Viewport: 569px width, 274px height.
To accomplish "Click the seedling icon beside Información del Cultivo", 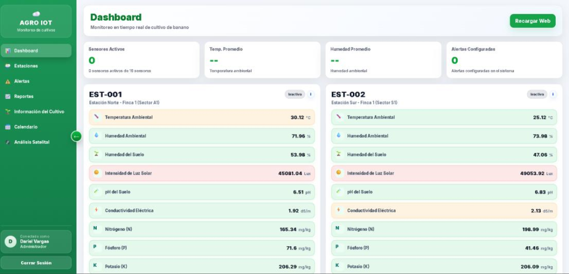I will [x=8, y=112].
